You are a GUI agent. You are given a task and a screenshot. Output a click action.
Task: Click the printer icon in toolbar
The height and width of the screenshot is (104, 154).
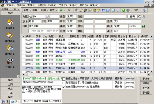(118, 10)
